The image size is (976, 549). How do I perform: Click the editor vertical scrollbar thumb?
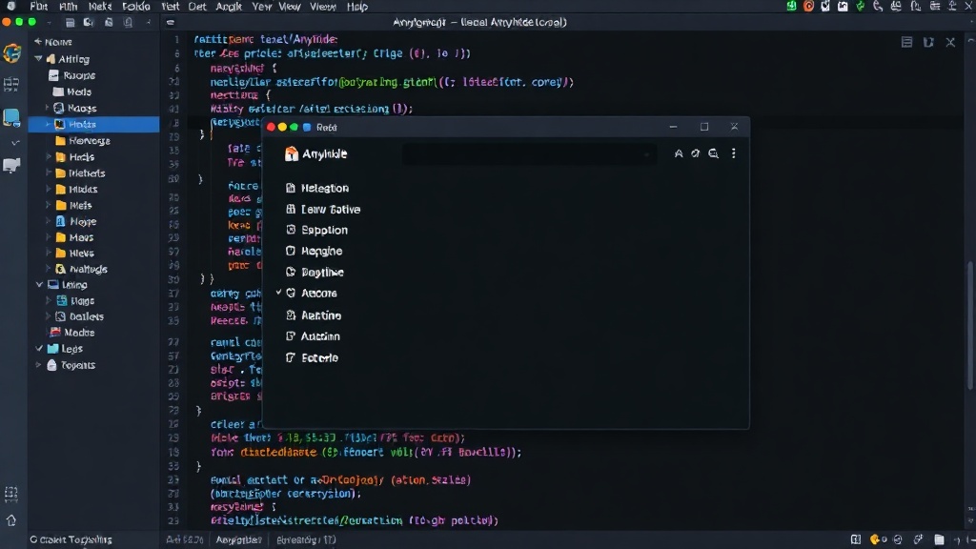click(x=969, y=327)
